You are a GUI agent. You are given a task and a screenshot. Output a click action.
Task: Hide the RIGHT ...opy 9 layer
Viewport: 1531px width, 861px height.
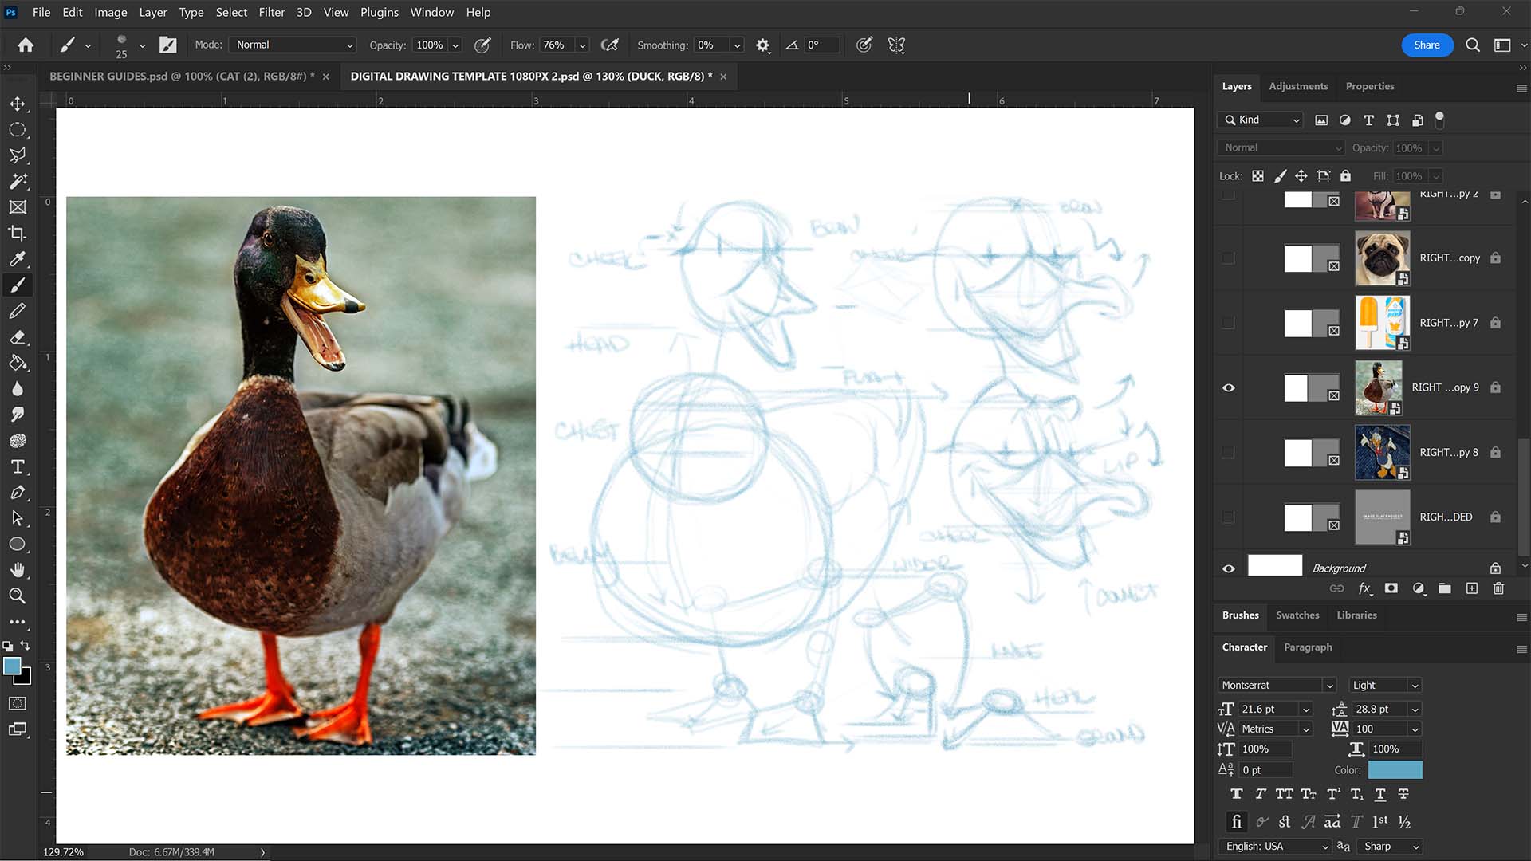tap(1229, 387)
